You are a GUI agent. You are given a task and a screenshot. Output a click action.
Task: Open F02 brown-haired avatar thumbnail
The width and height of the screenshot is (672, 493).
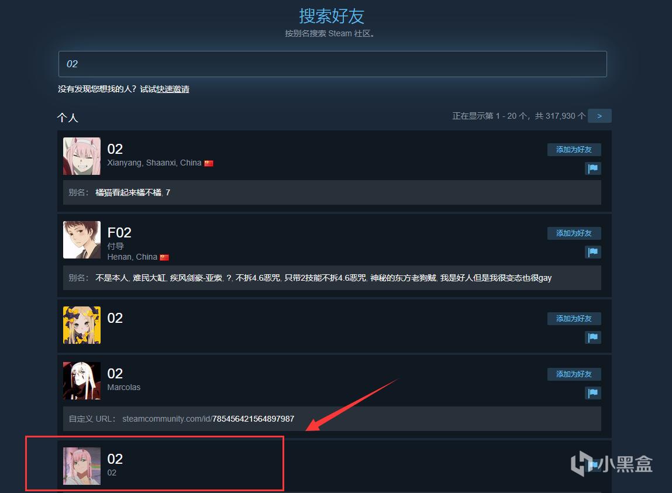coord(82,240)
